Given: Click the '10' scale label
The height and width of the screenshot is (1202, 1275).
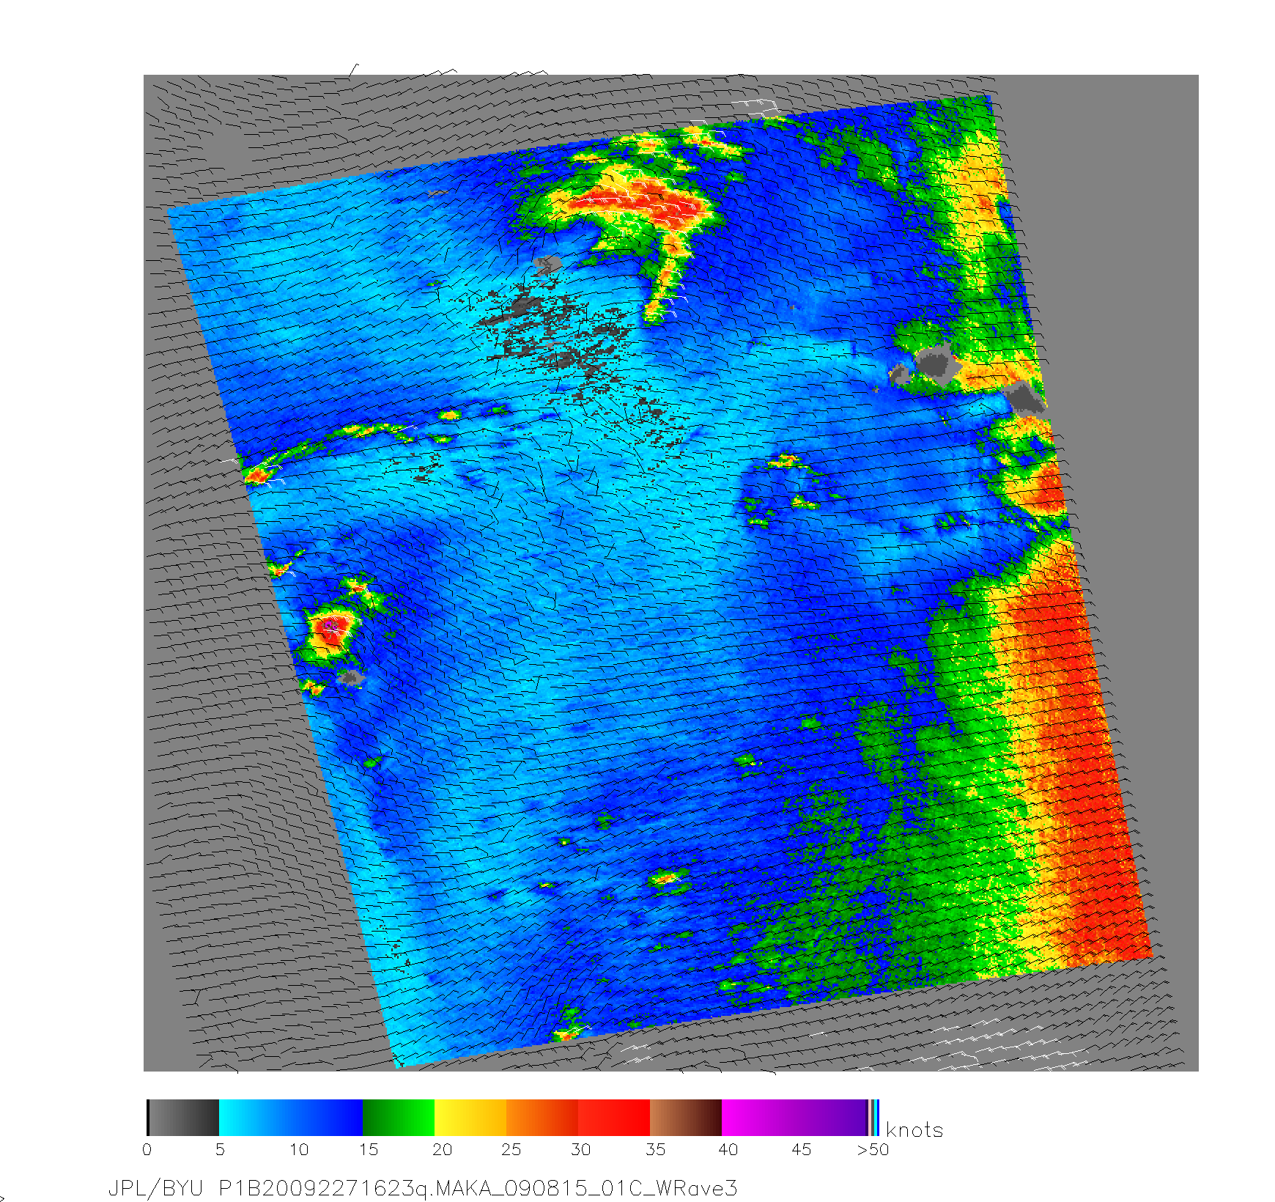Looking at the screenshot, I should point(298,1149).
